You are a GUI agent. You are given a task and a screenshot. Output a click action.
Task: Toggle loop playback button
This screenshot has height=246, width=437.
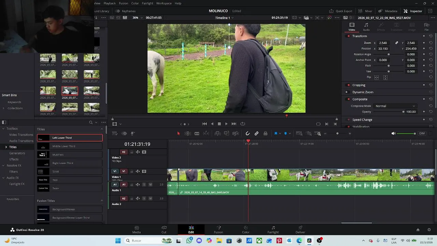point(243,124)
